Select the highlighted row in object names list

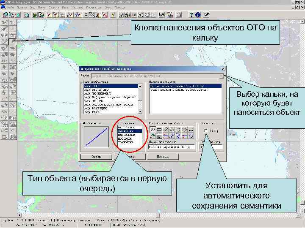click(186, 86)
